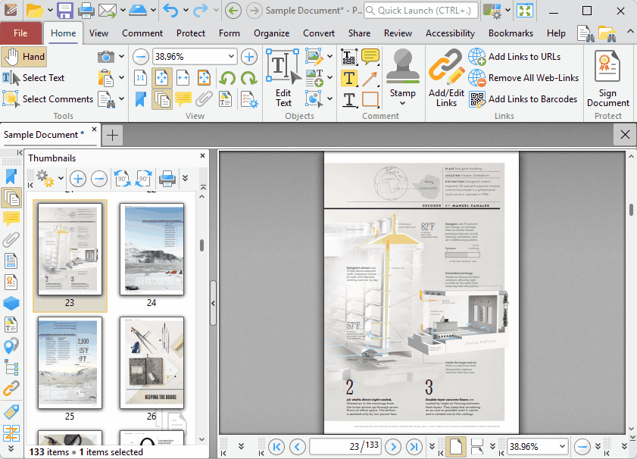Expand the ribbon zoom level combo box
This screenshot has height=459, width=637.
pos(231,57)
